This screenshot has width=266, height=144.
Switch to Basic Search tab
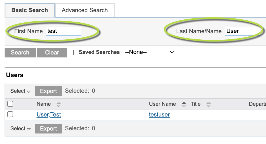30,10
